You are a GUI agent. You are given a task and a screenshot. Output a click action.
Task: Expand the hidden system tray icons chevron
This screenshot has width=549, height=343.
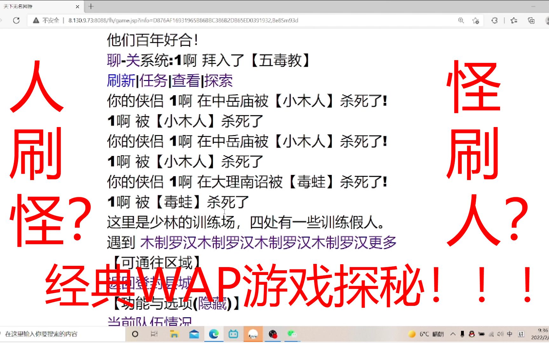pos(453,334)
